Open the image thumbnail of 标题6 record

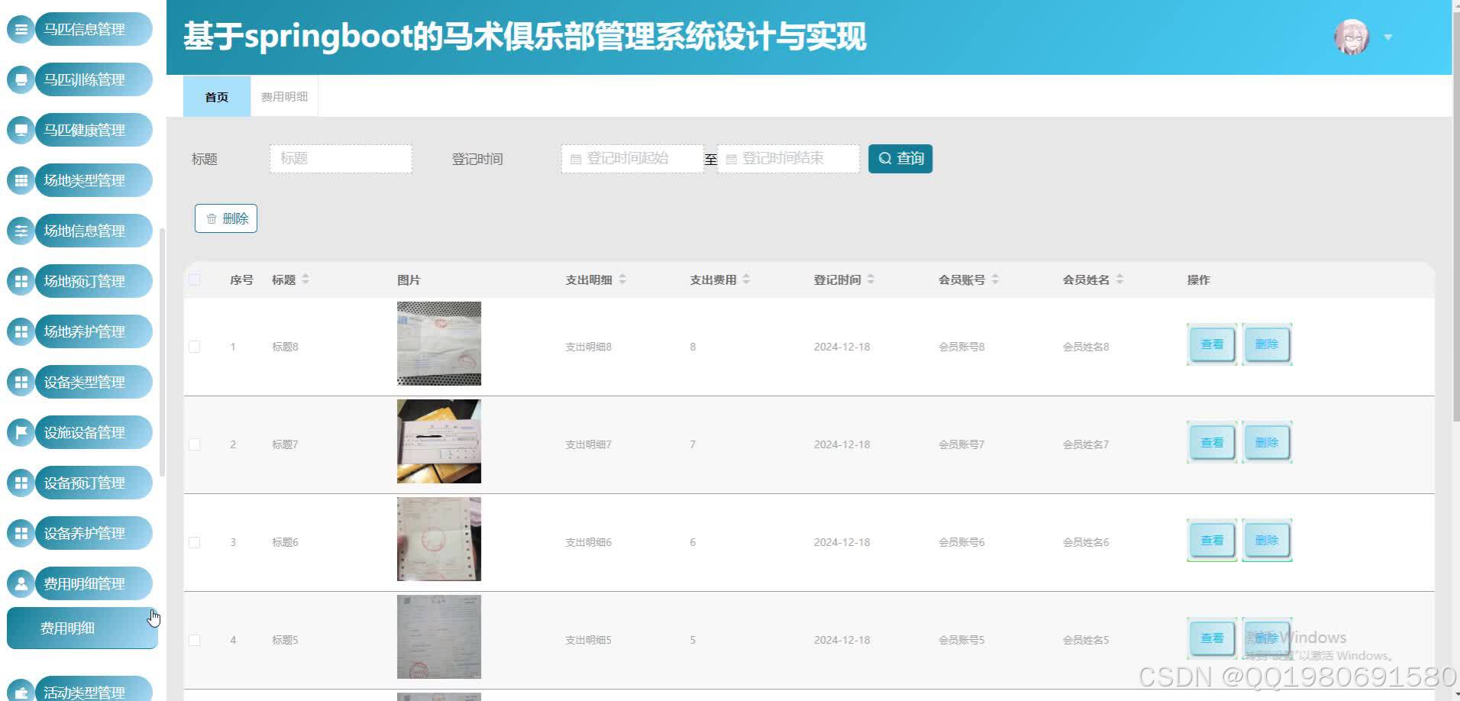pos(438,538)
